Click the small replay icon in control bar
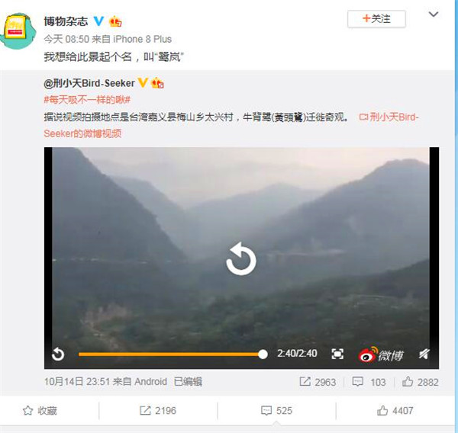458x433 pixels. (58, 354)
